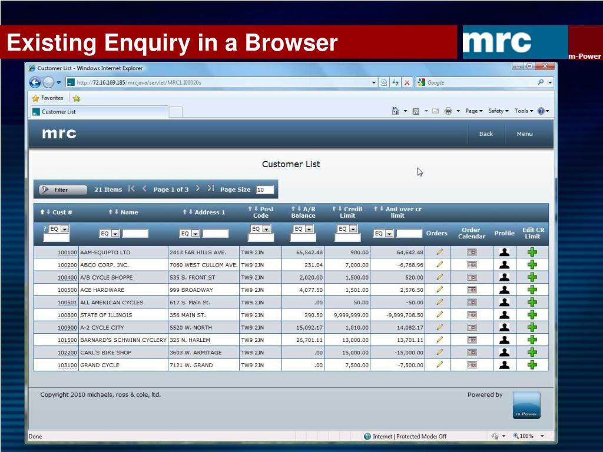This screenshot has width=603, height=452.
Task: View profile of AAM-EQUIPTO LTD
Action: 504,252
